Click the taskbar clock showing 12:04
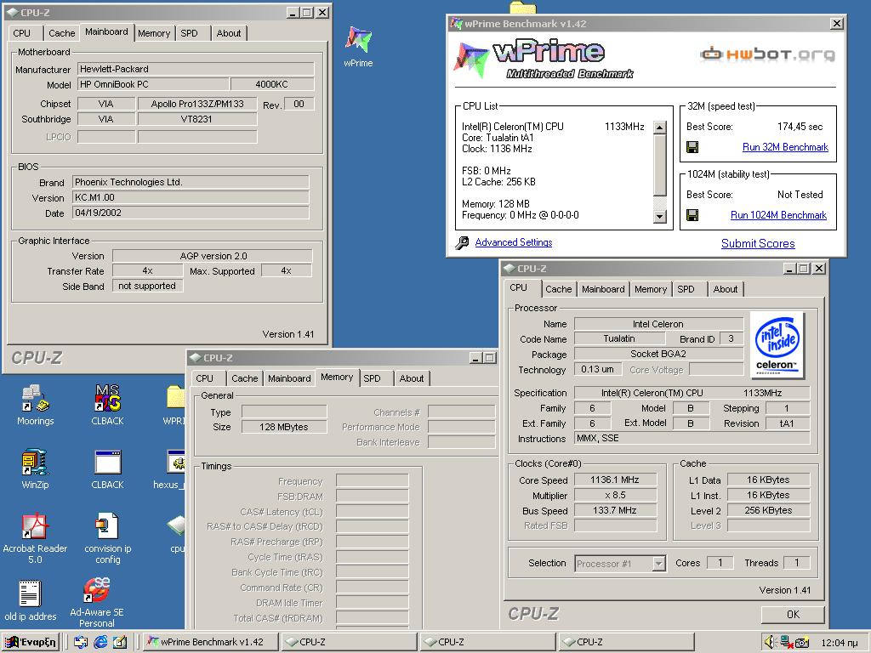Screen dimensions: 871x653 tap(840, 643)
